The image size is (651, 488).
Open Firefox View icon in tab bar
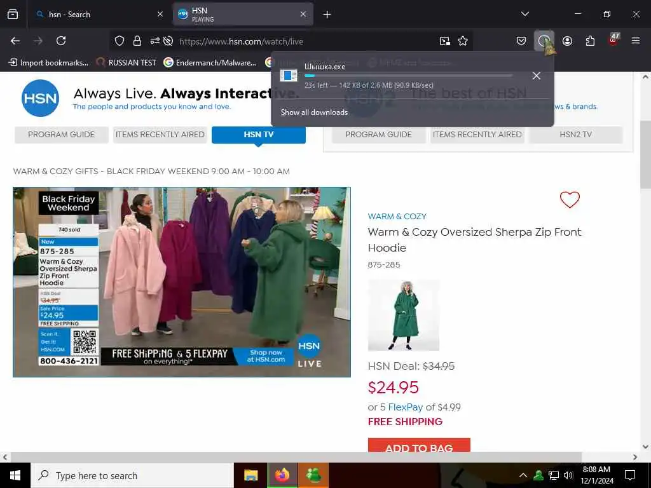point(13,14)
